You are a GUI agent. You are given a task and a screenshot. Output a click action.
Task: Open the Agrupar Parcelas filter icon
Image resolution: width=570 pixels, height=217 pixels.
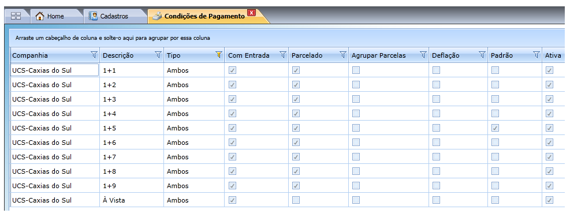pos(423,55)
